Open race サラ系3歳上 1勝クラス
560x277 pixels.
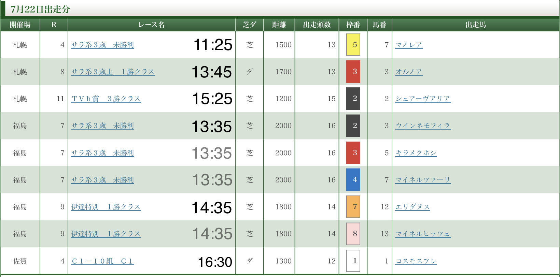pos(113,72)
